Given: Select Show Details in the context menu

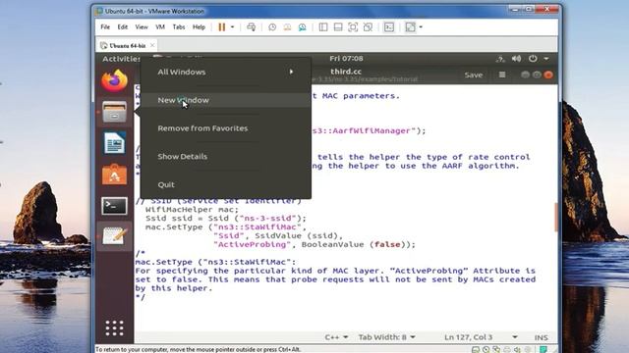Looking at the screenshot, I should pyautogui.click(x=226, y=156).
